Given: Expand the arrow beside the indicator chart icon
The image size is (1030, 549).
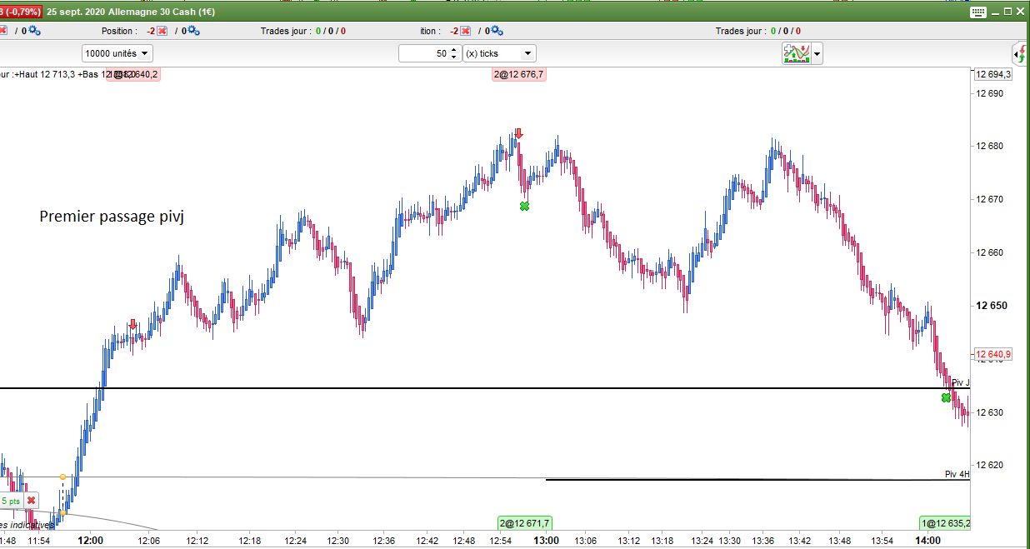Looking at the screenshot, I should [817, 54].
